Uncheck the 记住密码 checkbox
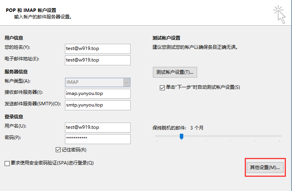292x191 pixels. pos(58,150)
